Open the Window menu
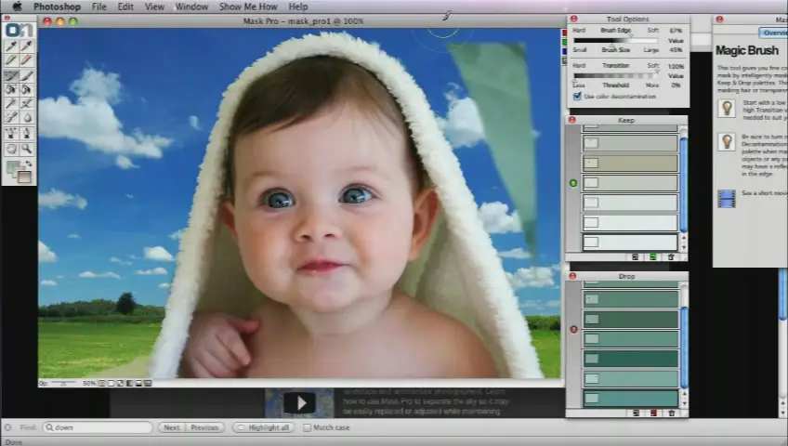Image resolution: width=788 pixels, height=446 pixels. coord(191,7)
